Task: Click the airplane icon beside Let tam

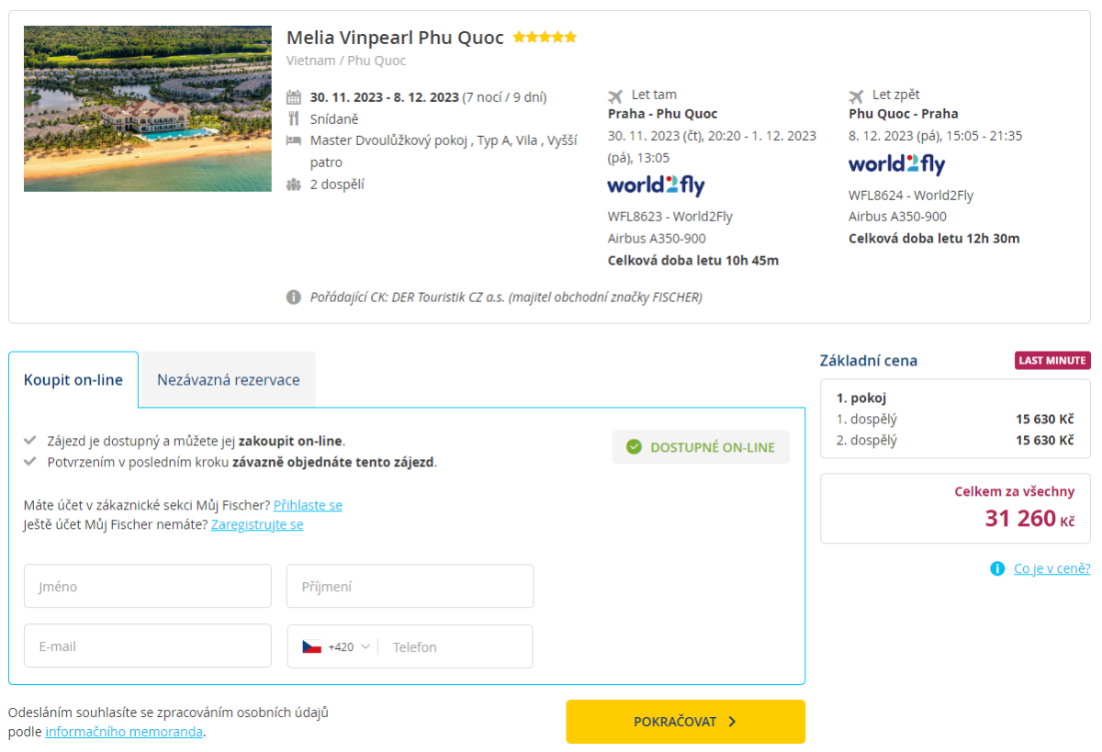Action: click(615, 95)
